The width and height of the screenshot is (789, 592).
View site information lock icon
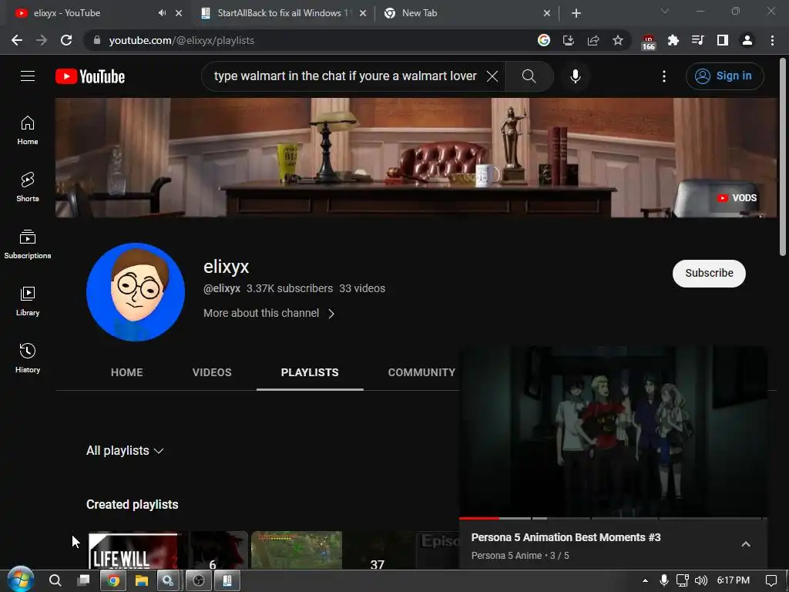pyautogui.click(x=97, y=40)
